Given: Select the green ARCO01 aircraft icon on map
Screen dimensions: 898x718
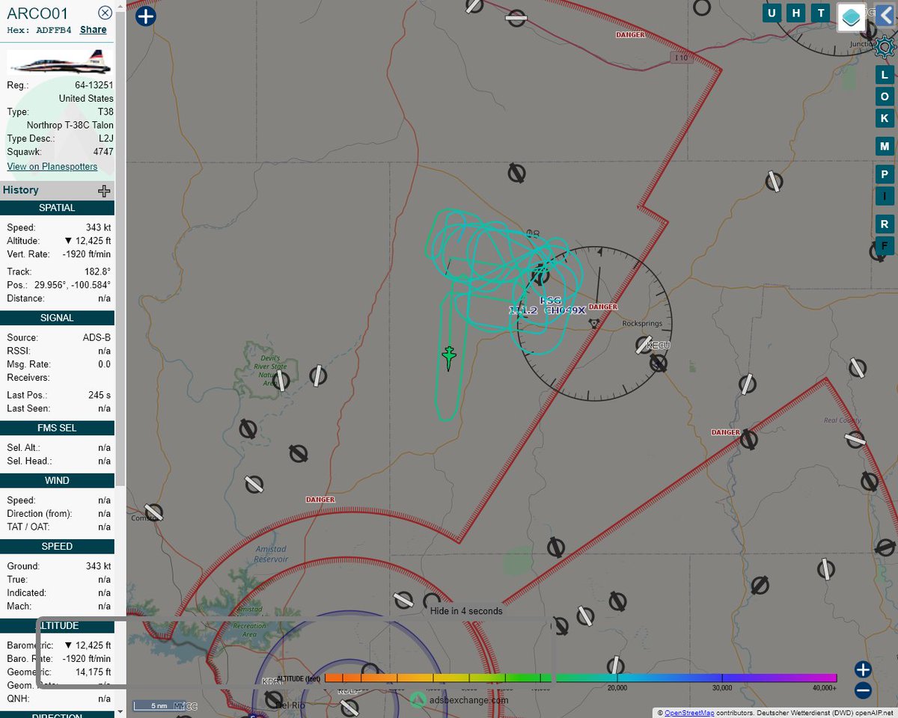Looking at the screenshot, I should tap(449, 358).
